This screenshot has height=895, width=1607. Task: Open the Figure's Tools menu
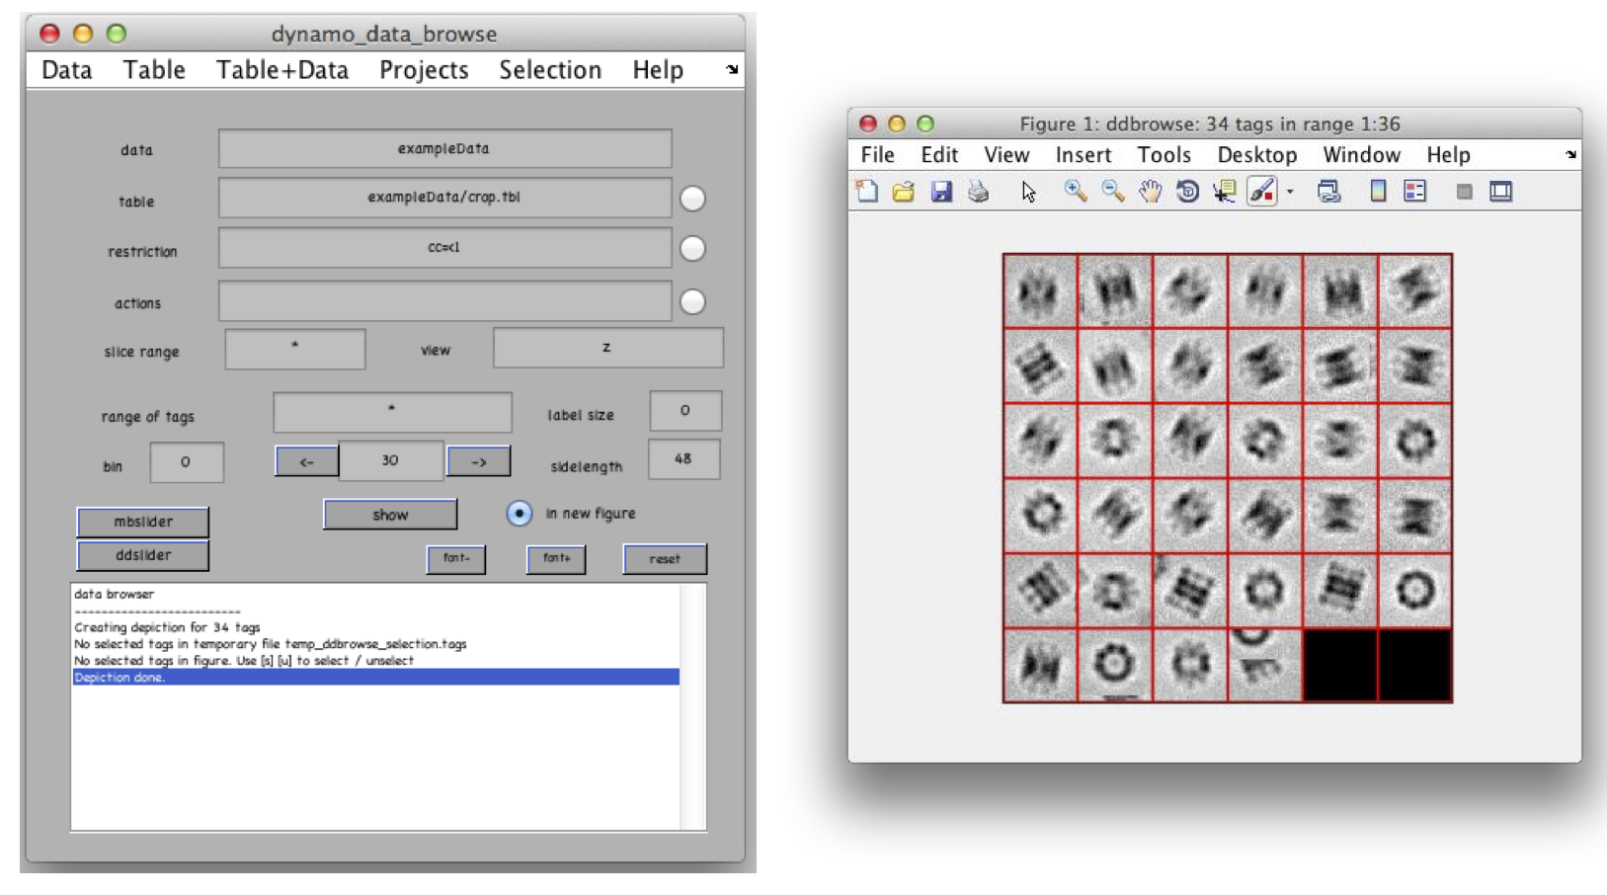[x=1164, y=155]
